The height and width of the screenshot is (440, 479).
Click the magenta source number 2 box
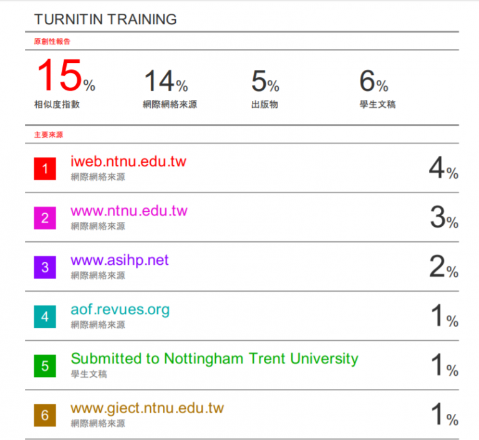point(45,218)
